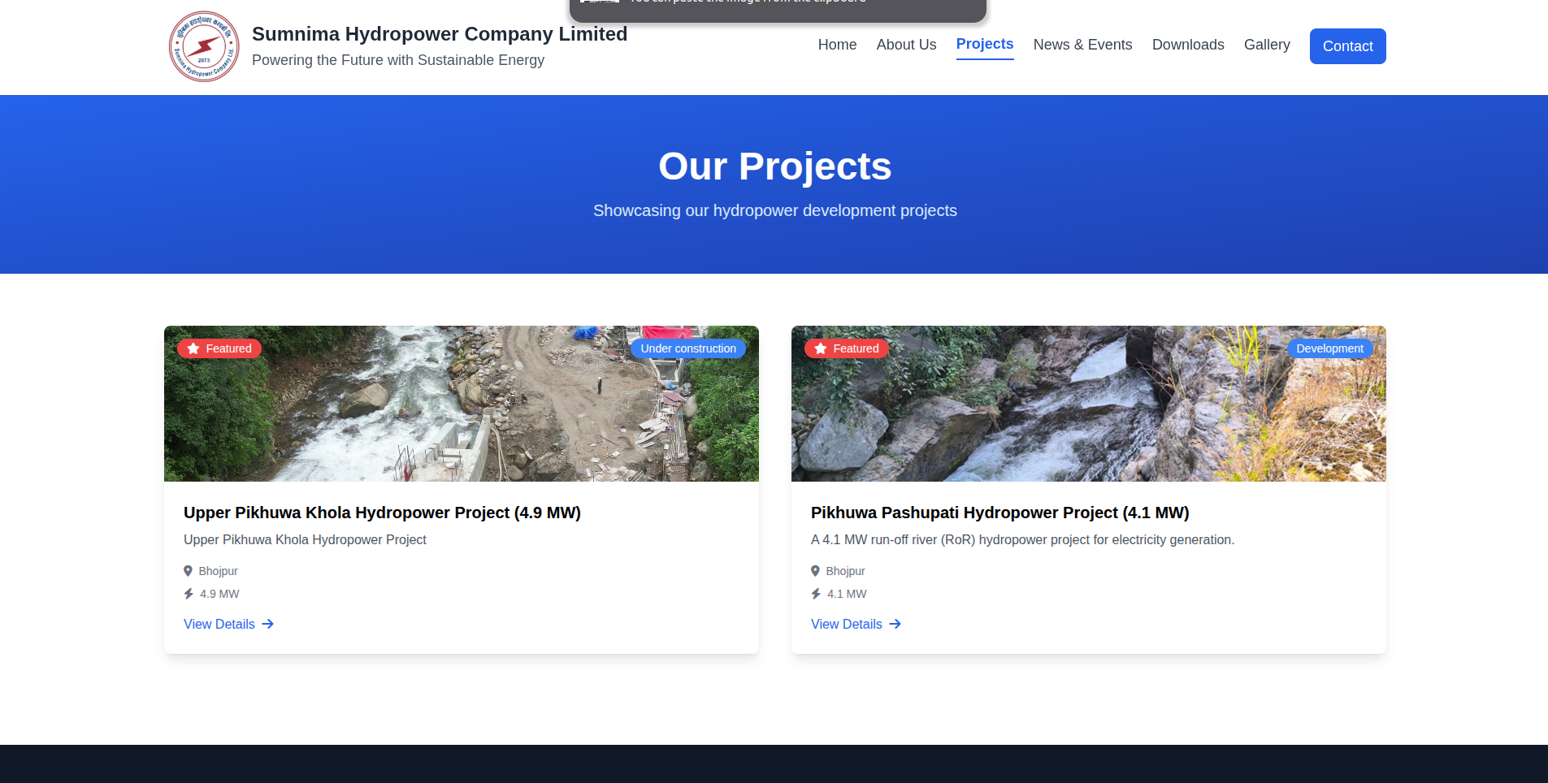This screenshot has width=1548, height=783.
Task: Click Featured badge on Pikhuwa Pashupati card
Action: coord(847,348)
